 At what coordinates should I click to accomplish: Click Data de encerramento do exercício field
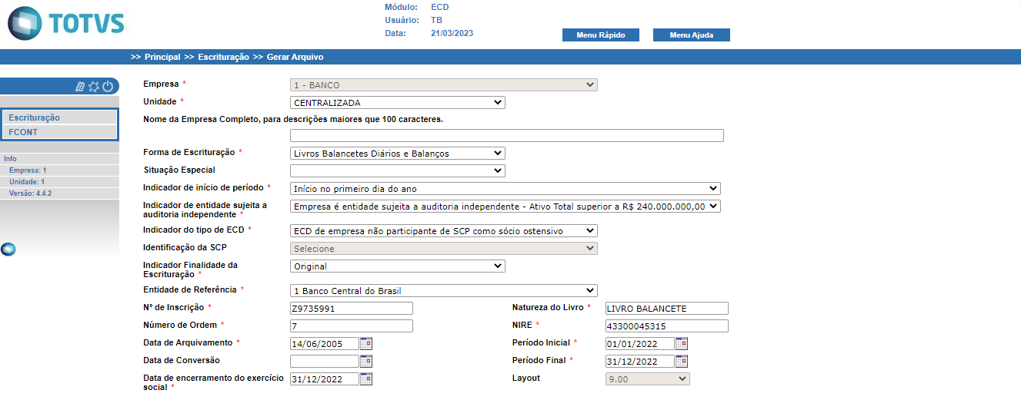tap(325, 379)
